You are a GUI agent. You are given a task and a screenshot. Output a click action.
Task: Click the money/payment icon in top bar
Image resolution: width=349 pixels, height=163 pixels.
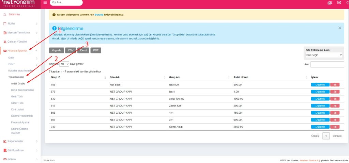(x=330, y=3)
